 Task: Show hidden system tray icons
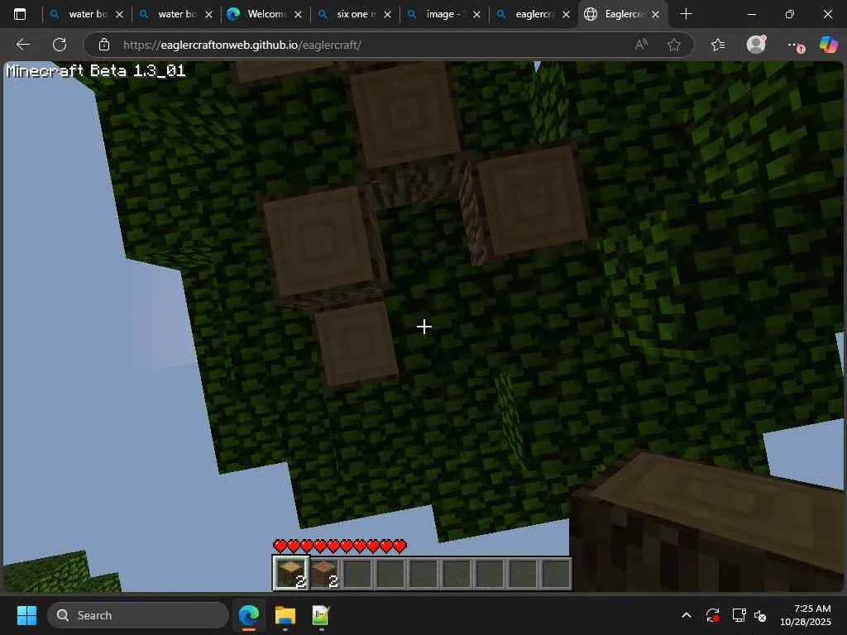(687, 615)
